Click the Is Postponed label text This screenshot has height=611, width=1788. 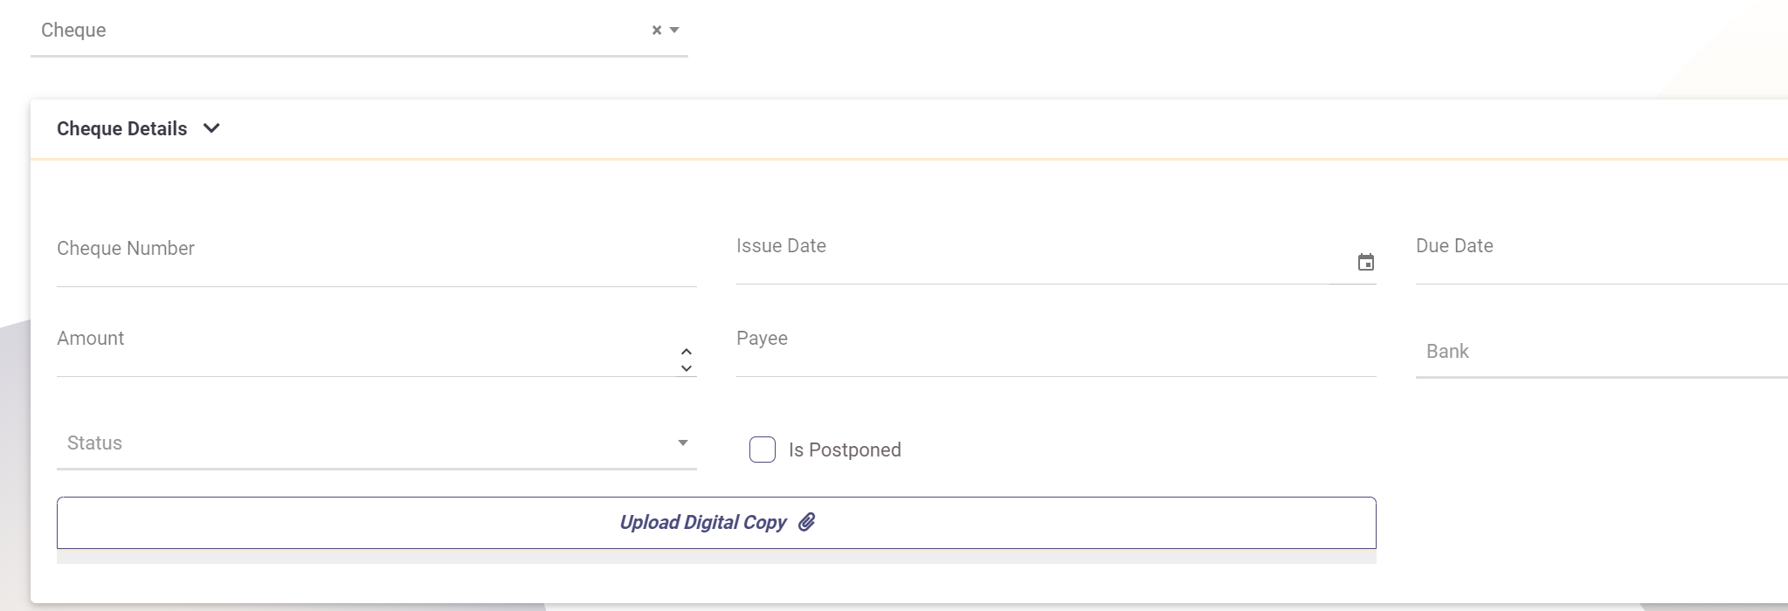(x=844, y=450)
